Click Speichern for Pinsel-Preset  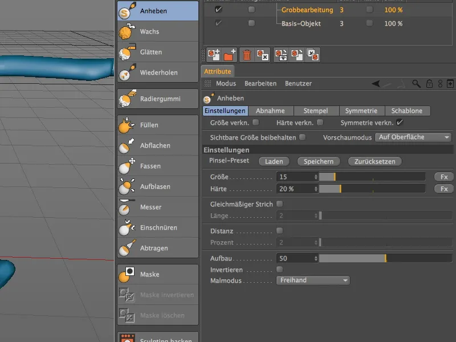tap(319, 161)
